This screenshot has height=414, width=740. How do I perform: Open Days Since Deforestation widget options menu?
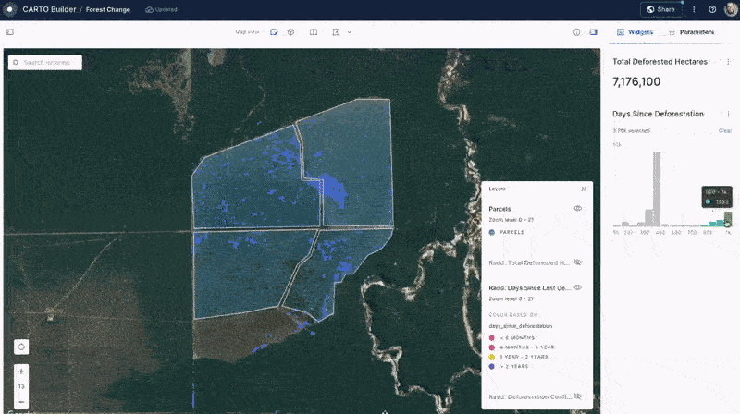coord(728,114)
